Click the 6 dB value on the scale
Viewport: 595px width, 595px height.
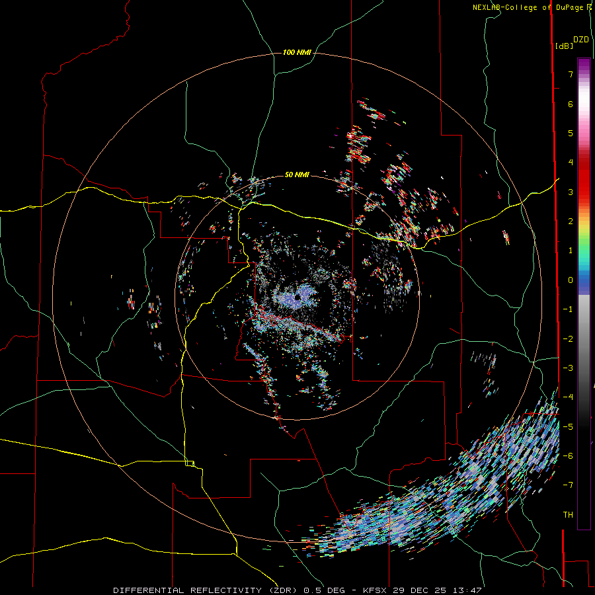click(x=571, y=104)
